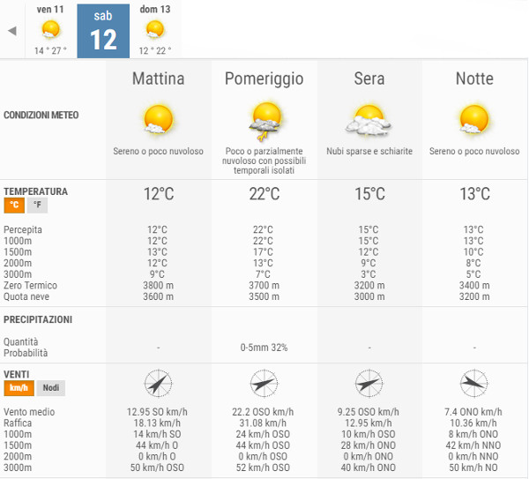529x479 pixels.
Task: Click precipitation value 0-5mm 32%
Action: tap(264, 348)
